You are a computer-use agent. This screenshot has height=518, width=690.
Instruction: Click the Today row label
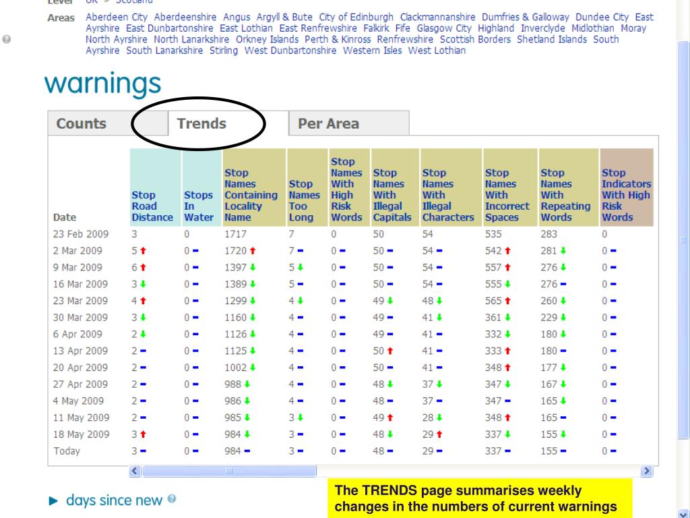[67, 451]
